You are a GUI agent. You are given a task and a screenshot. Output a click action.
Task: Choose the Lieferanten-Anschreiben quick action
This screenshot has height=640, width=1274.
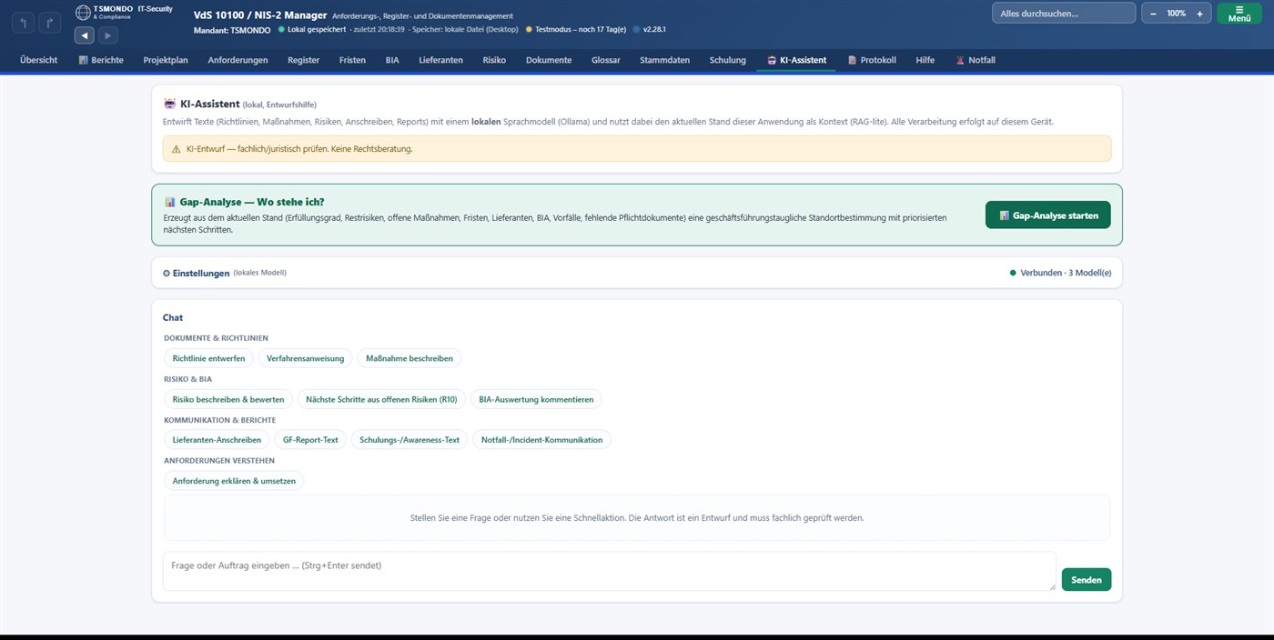pos(217,440)
